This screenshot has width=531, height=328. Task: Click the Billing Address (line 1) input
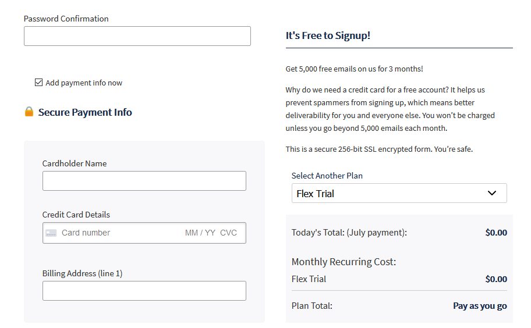(x=144, y=291)
